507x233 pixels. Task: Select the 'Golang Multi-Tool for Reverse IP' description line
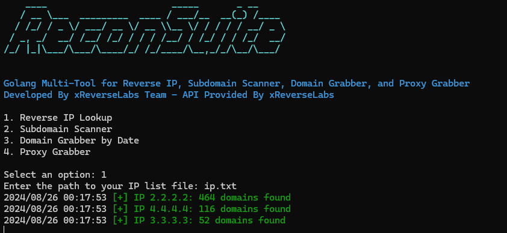(237, 84)
